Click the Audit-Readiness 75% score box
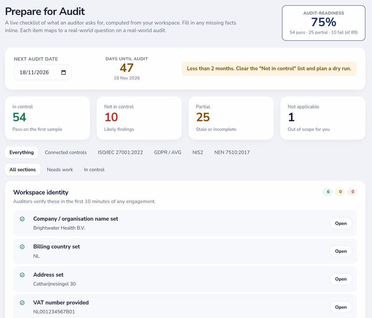Viewport: 372px width, 318px height. (324, 23)
